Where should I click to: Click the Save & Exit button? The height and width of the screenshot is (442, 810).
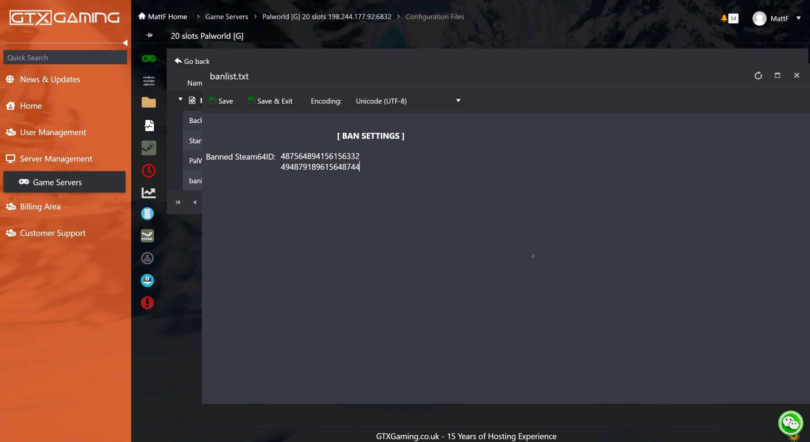pos(270,101)
